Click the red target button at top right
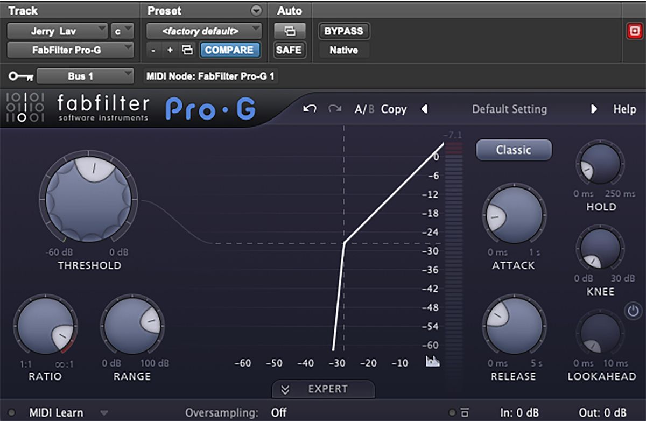The width and height of the screenshot is (646, 421). 634,32
